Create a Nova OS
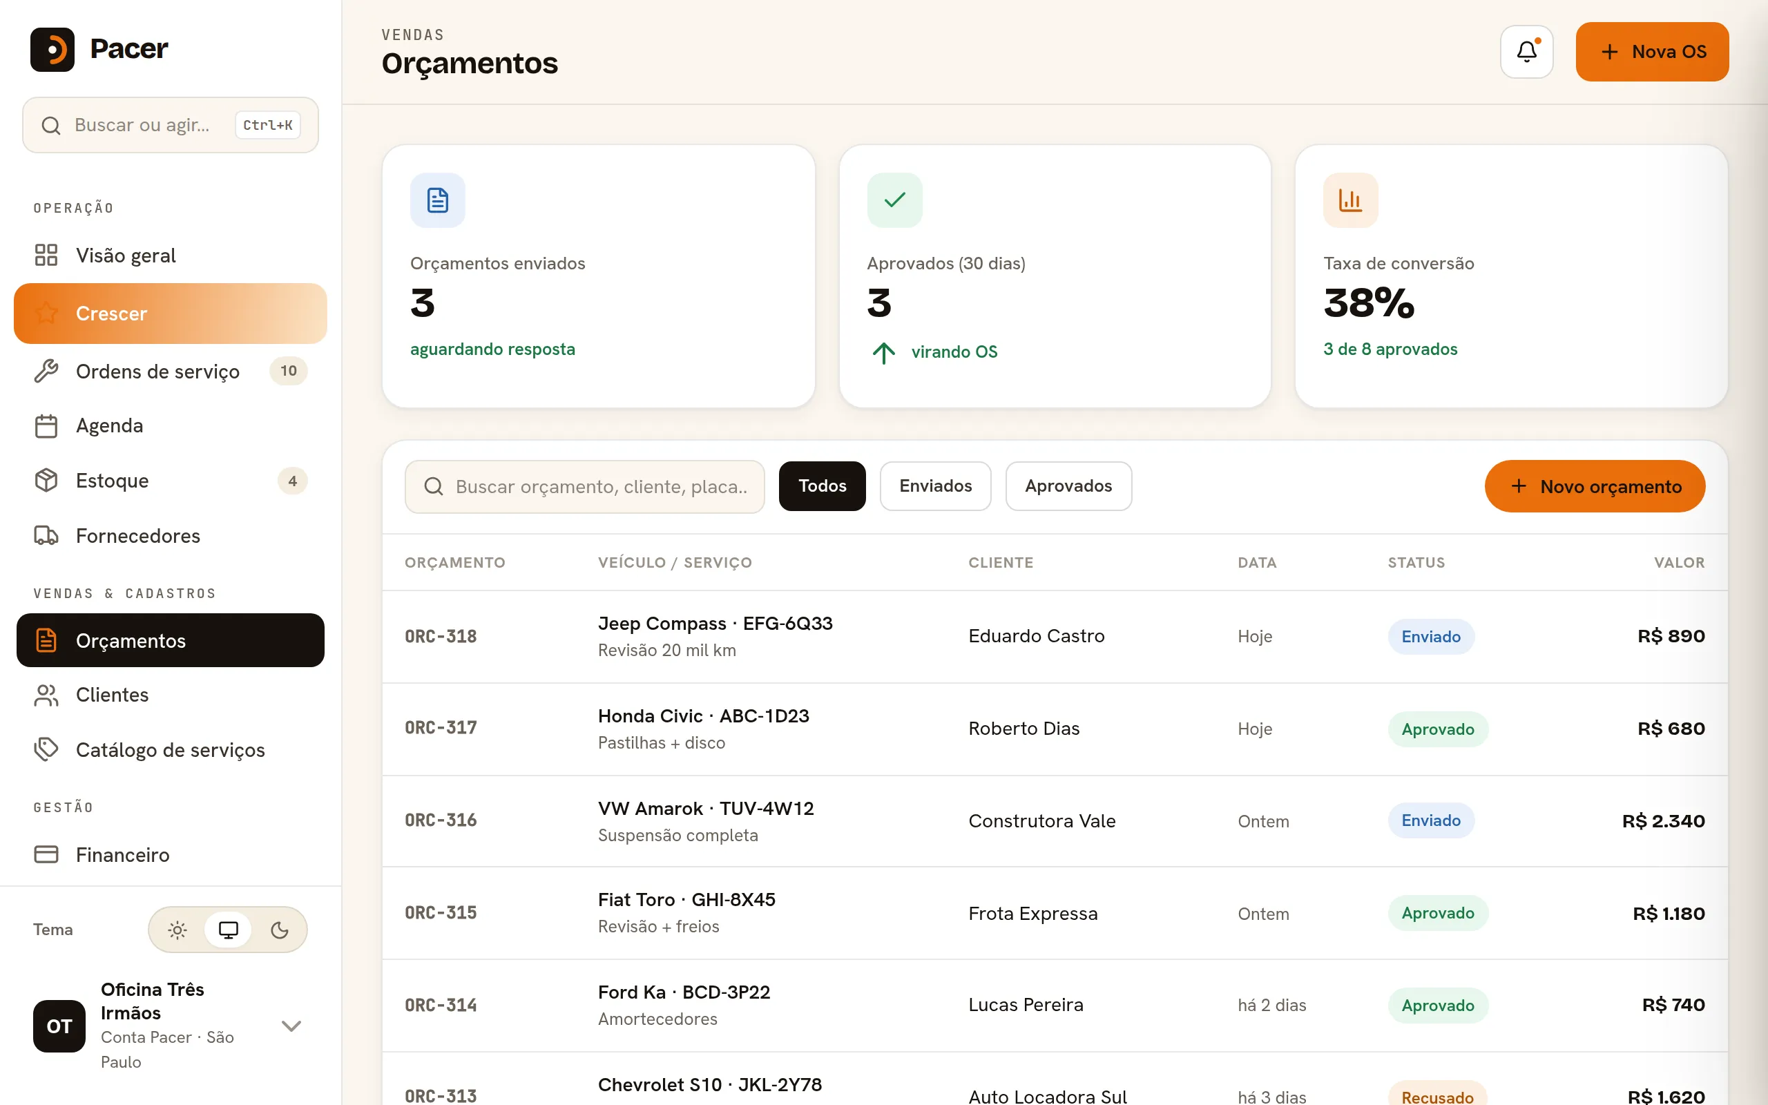The width and height of the screenshot is (1768, 1105). click(x=1652, y=52)
